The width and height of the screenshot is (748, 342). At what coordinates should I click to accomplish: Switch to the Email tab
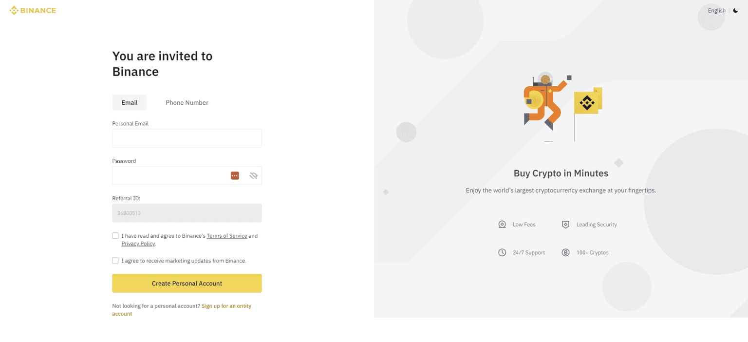tap(130, 102)
